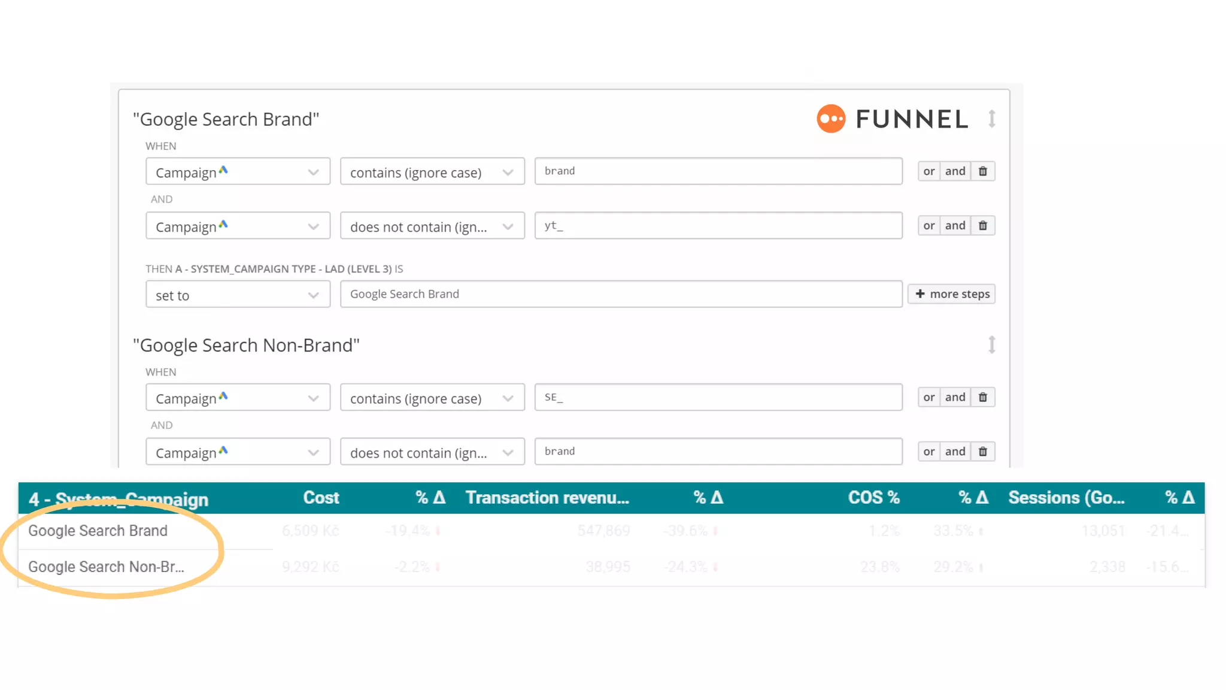Select the Google Search Non-Br... table row
Image resolution: width=1226 pixels, height=690 pixels.
[x=106, y=567]
